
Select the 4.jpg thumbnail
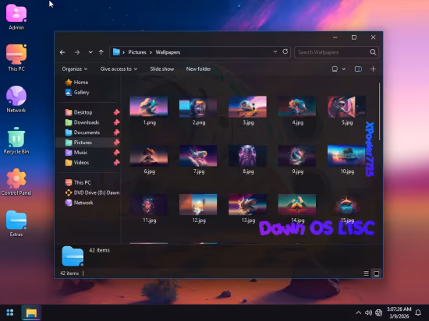pos(297,107)
